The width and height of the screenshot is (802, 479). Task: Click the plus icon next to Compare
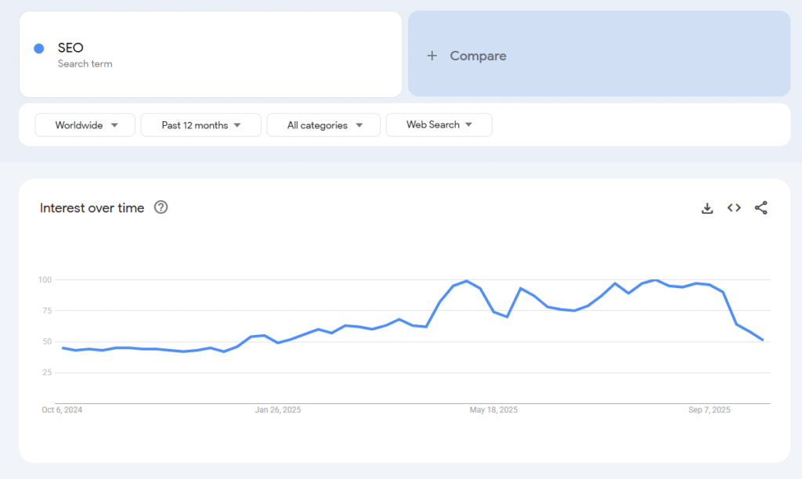click(x=432, y=56)
